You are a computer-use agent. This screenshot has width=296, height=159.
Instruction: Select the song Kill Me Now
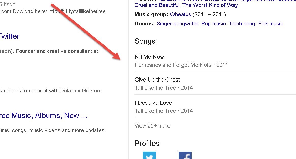pyautogui.click(x=149, y=57)
